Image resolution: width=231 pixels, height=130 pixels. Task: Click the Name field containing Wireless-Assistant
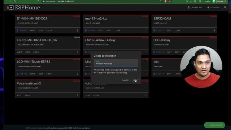tap(116, 63)
